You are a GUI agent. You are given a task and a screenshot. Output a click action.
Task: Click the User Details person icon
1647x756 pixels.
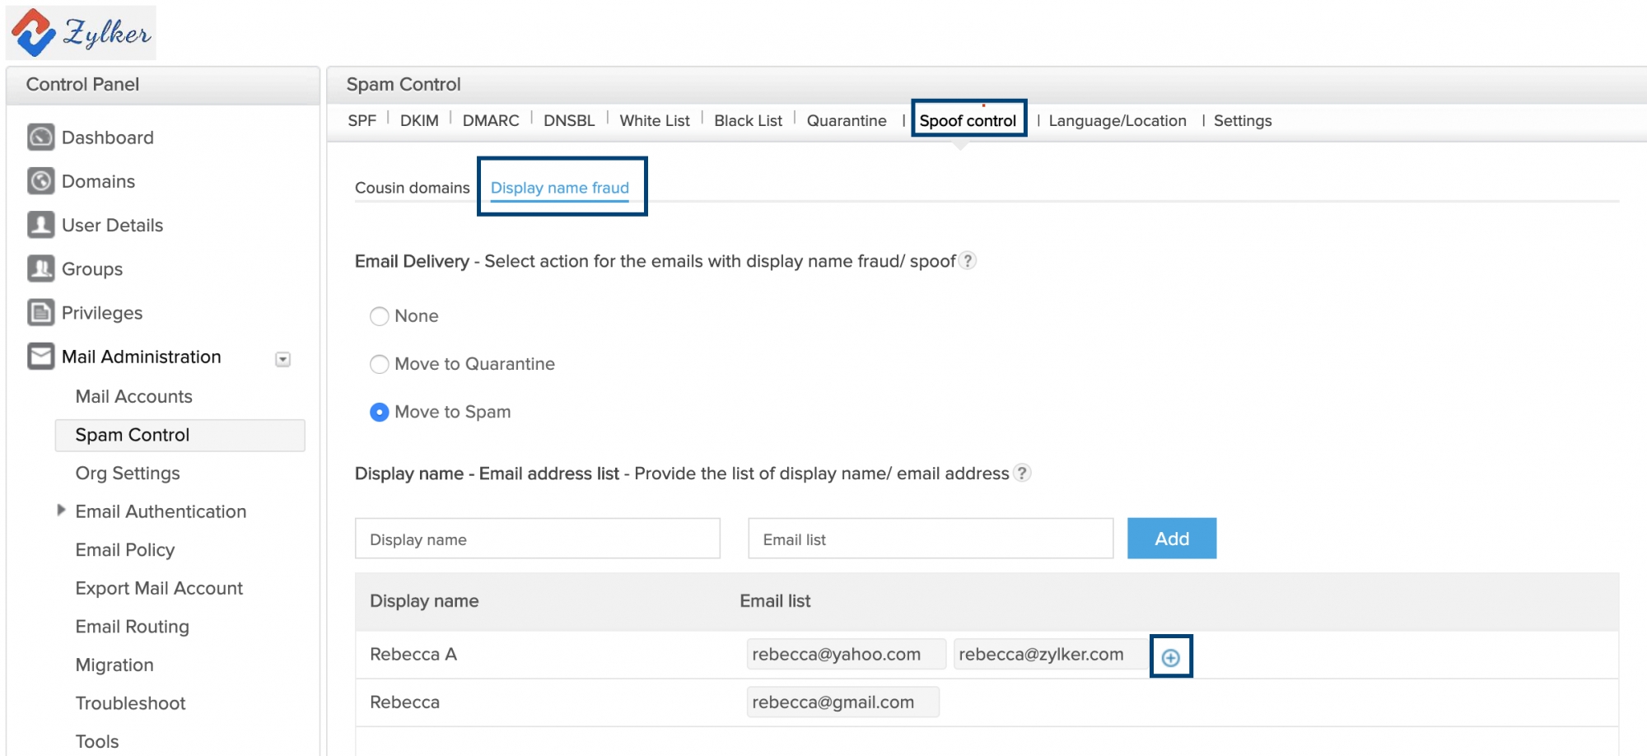(40, 225)
